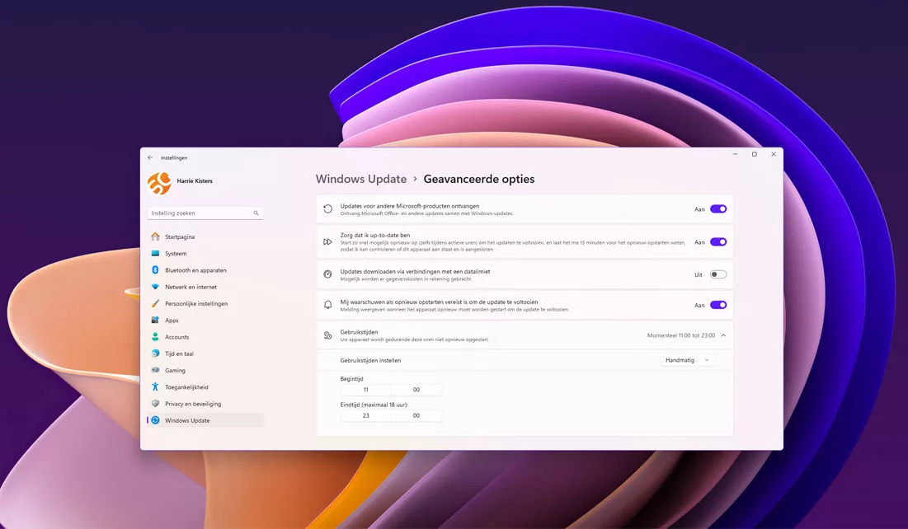Click 'Geavanceerde opties' heading
This screenshot has width=908, height=529.
coord(479,179)
